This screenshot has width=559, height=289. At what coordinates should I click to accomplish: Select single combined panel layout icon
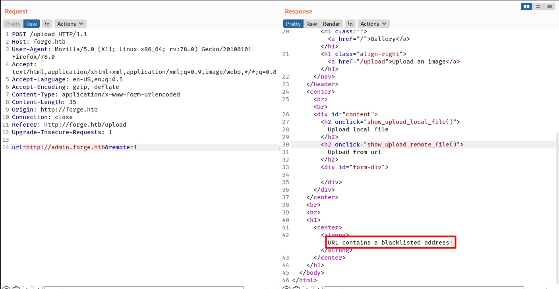point(549,6)
